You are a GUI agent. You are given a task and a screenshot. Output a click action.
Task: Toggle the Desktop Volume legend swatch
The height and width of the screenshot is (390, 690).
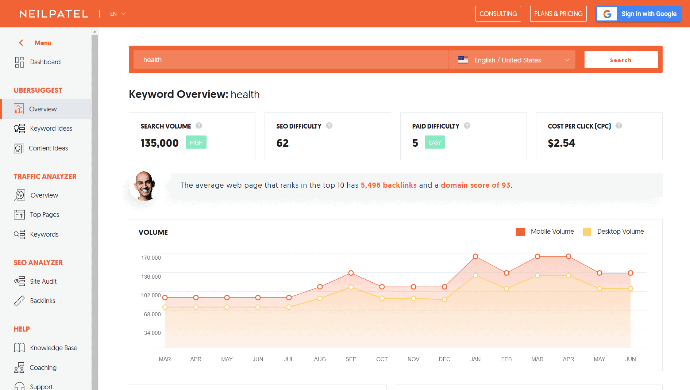click(587, 232)
